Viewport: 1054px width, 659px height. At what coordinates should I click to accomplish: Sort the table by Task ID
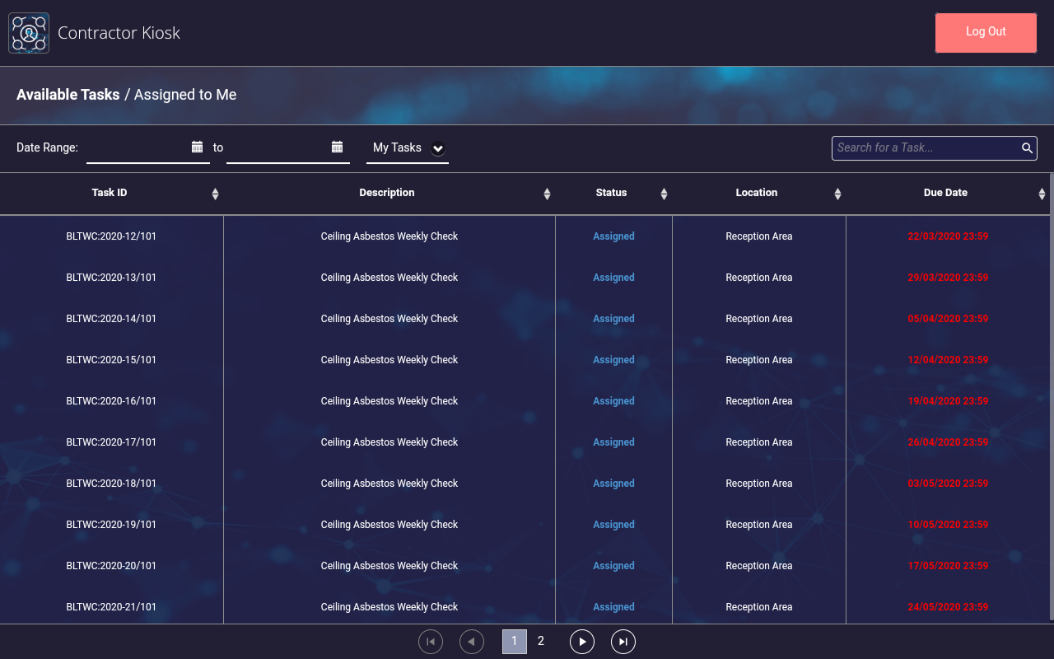(x=215, y=194)
